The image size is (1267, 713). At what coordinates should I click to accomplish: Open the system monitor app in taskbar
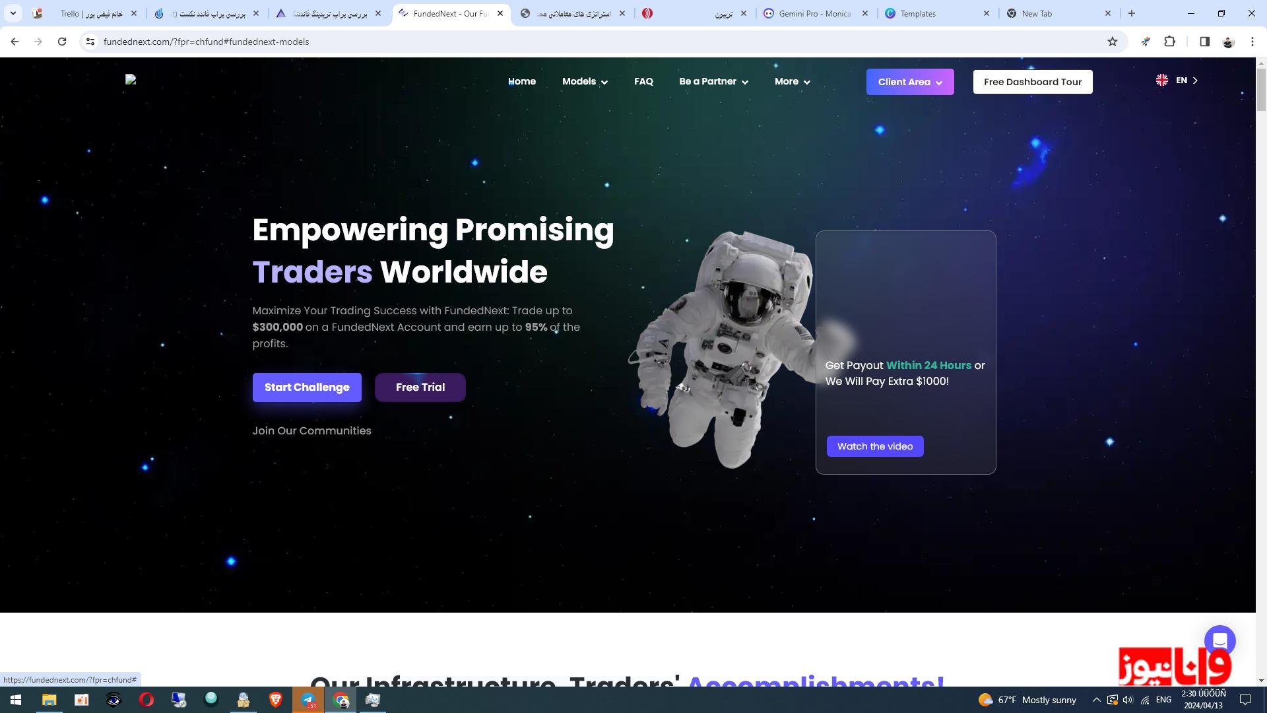click(x=373, y=700)
